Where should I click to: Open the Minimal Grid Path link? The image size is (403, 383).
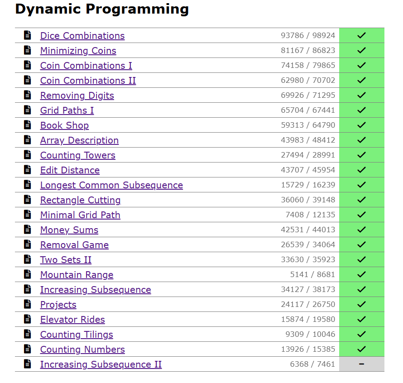pos(80,215)
